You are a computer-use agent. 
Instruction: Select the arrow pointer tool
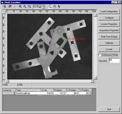(x=59, y=6)
